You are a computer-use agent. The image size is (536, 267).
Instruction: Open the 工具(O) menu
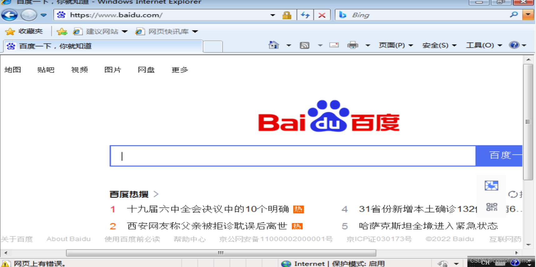pos(484,45)
